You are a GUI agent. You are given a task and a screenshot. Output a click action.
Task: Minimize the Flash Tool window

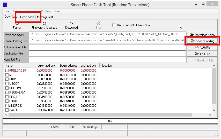click(x=196, y=4)
